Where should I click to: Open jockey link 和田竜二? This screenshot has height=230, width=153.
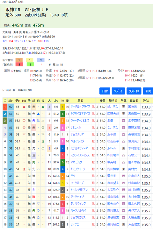click(x=113, y=155)
